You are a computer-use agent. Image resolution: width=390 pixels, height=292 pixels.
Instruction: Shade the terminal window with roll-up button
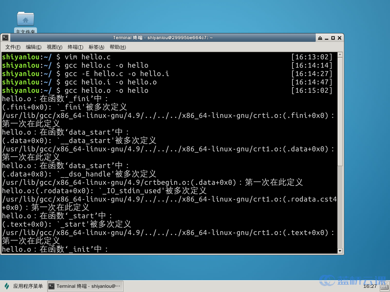click(320, 38)
